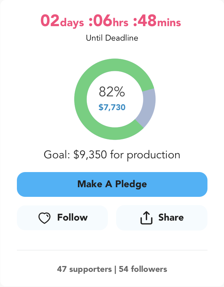Click the 47 supporters text
Screen dimensions: 224x287
tap(84, 269)
